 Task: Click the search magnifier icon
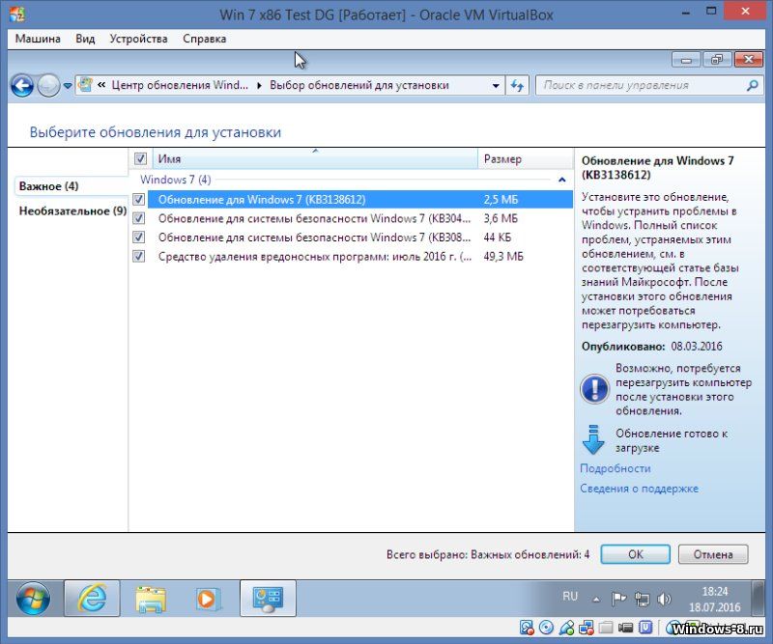click(x=752, y=85)
